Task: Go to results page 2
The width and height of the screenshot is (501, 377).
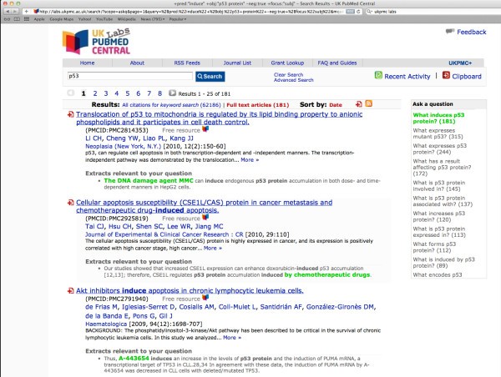Action: coord(95,93)
